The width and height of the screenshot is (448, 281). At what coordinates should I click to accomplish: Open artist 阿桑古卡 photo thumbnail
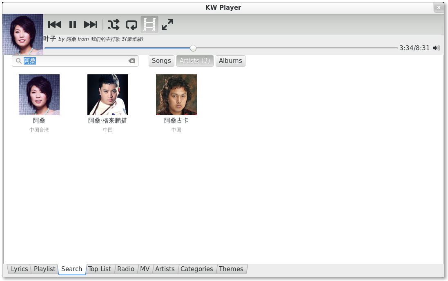coord(176,95)
